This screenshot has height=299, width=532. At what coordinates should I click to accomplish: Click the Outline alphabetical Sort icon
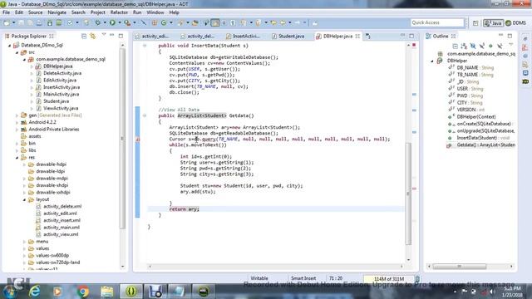pos(464,47)
